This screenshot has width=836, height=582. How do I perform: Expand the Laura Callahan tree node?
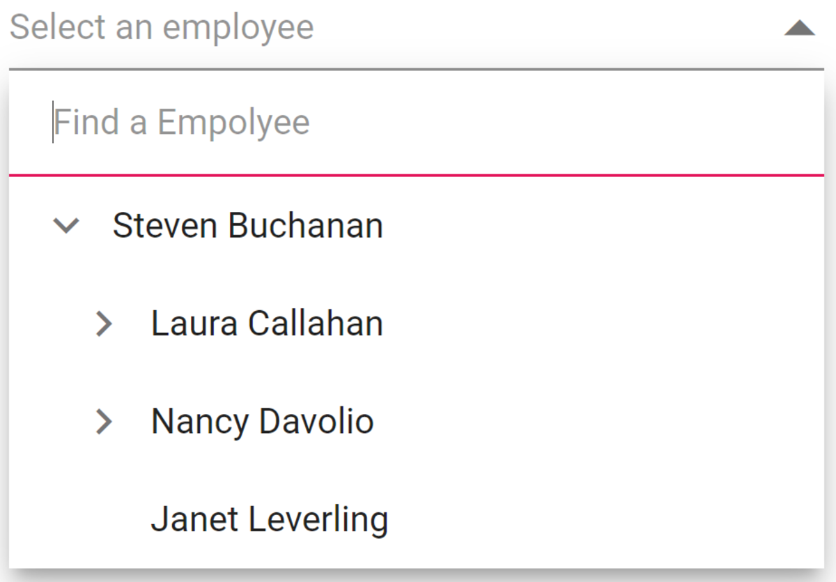click(x=104, y=324)
